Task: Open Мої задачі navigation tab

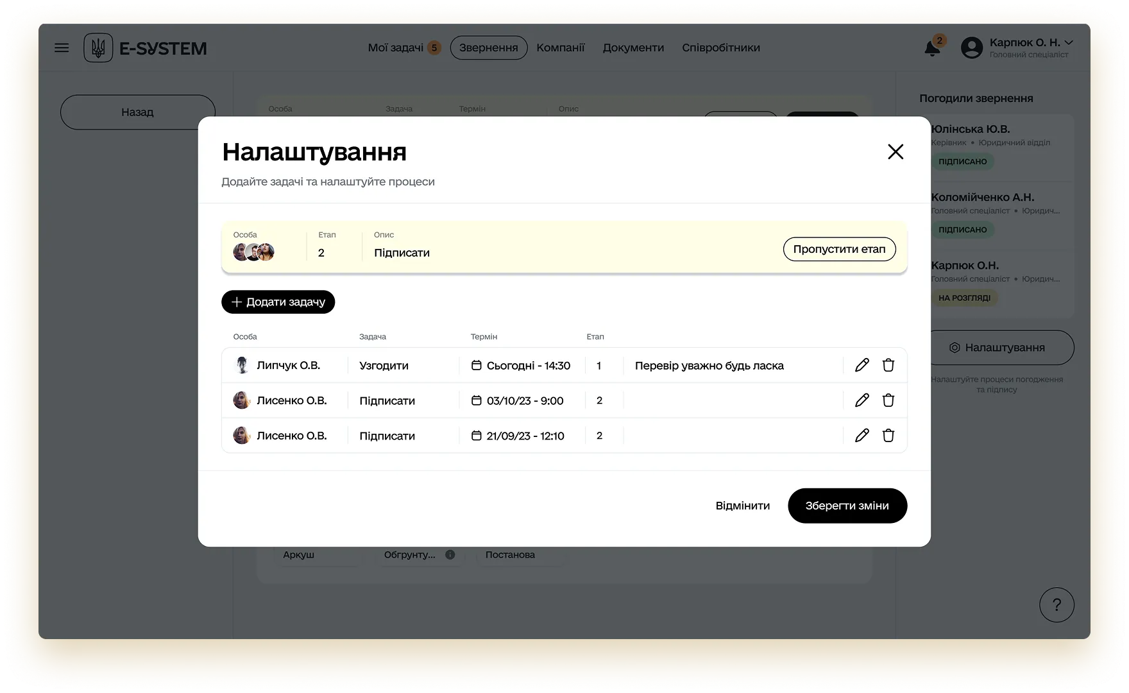Action: point(396,47)
